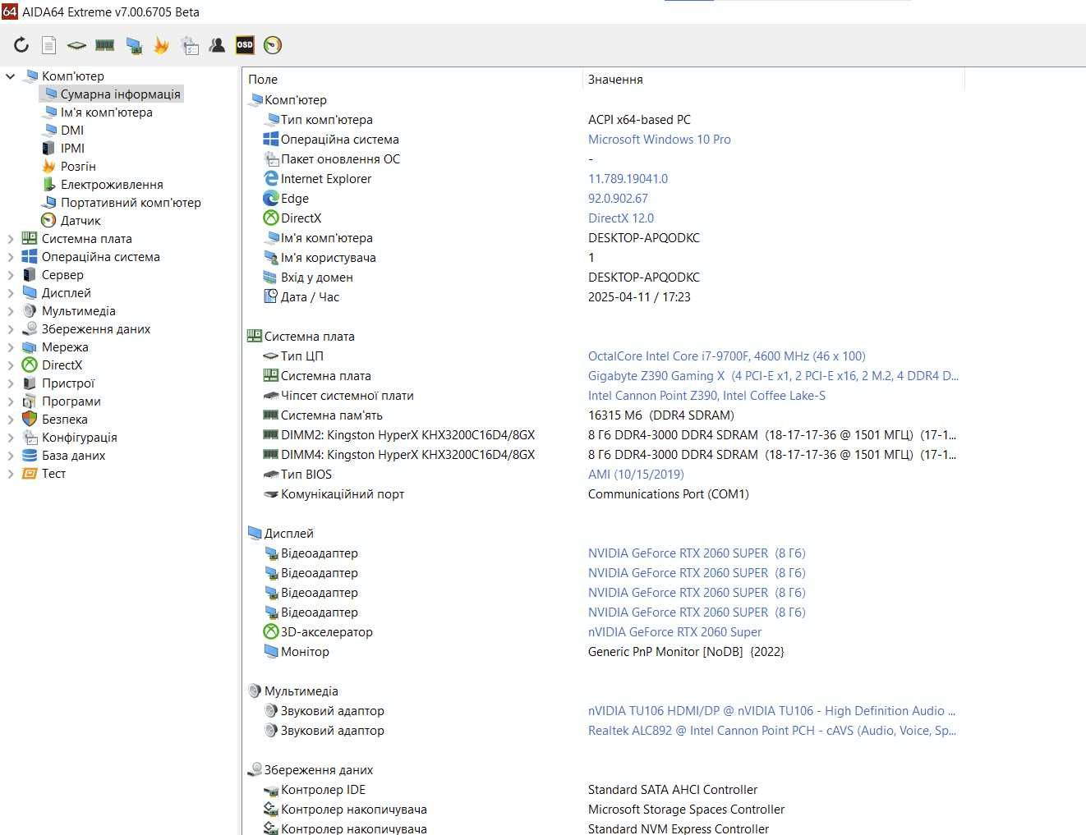Click the Overclock flame icon in tree

48,166
